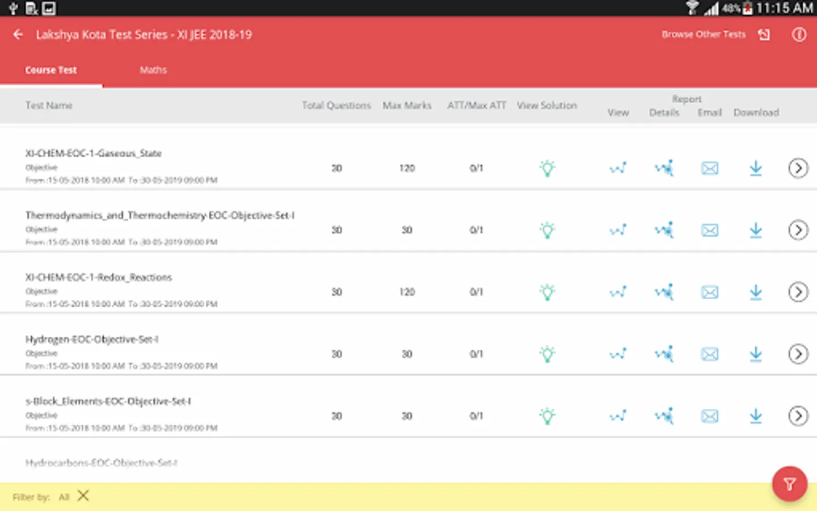Email report for XI-CHEM-EOC-1-Redox_Reactions

[710, 292]
